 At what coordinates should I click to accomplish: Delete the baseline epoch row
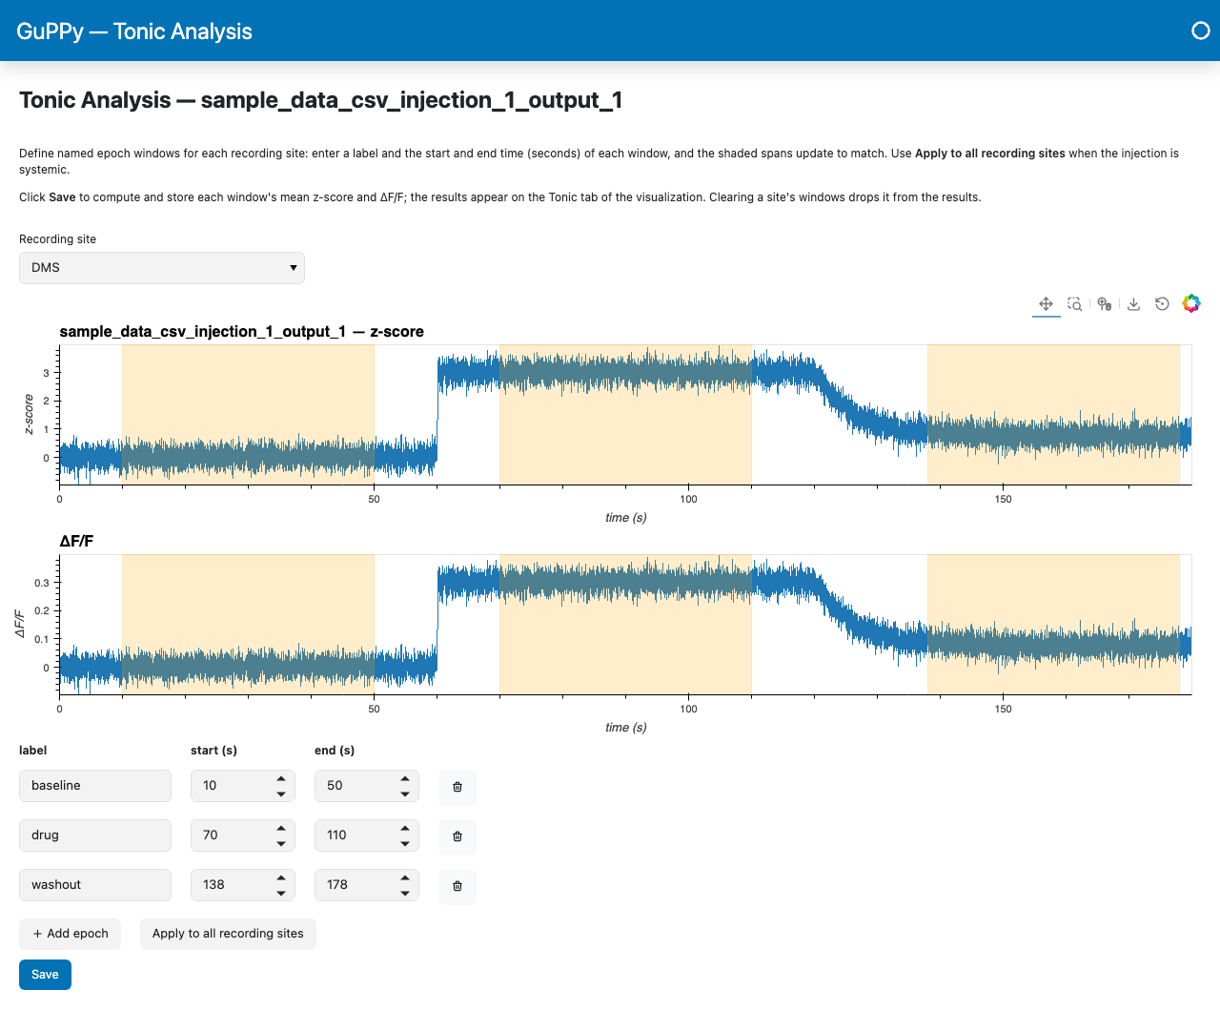click(457, 787)
